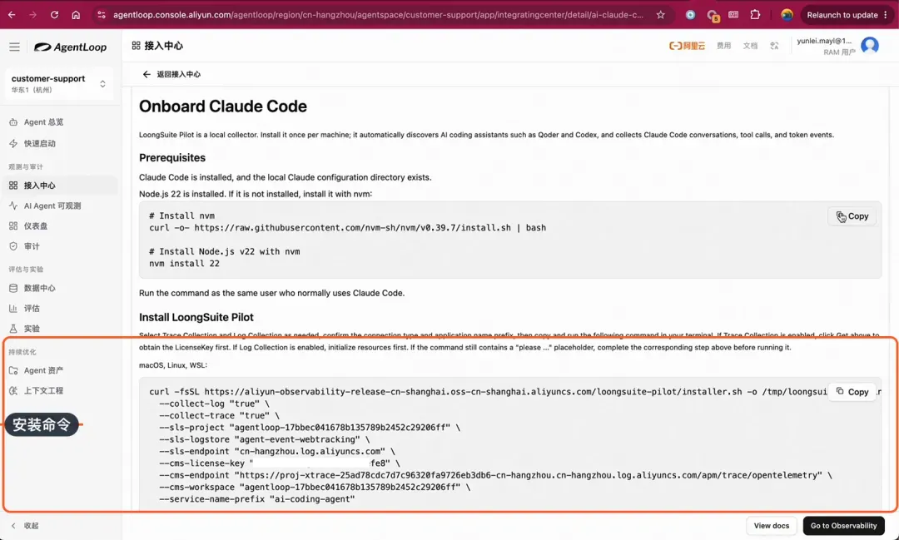Open Agent 总览 in sidebar
This screenshot has width=899, height=540.
[37, 122]
